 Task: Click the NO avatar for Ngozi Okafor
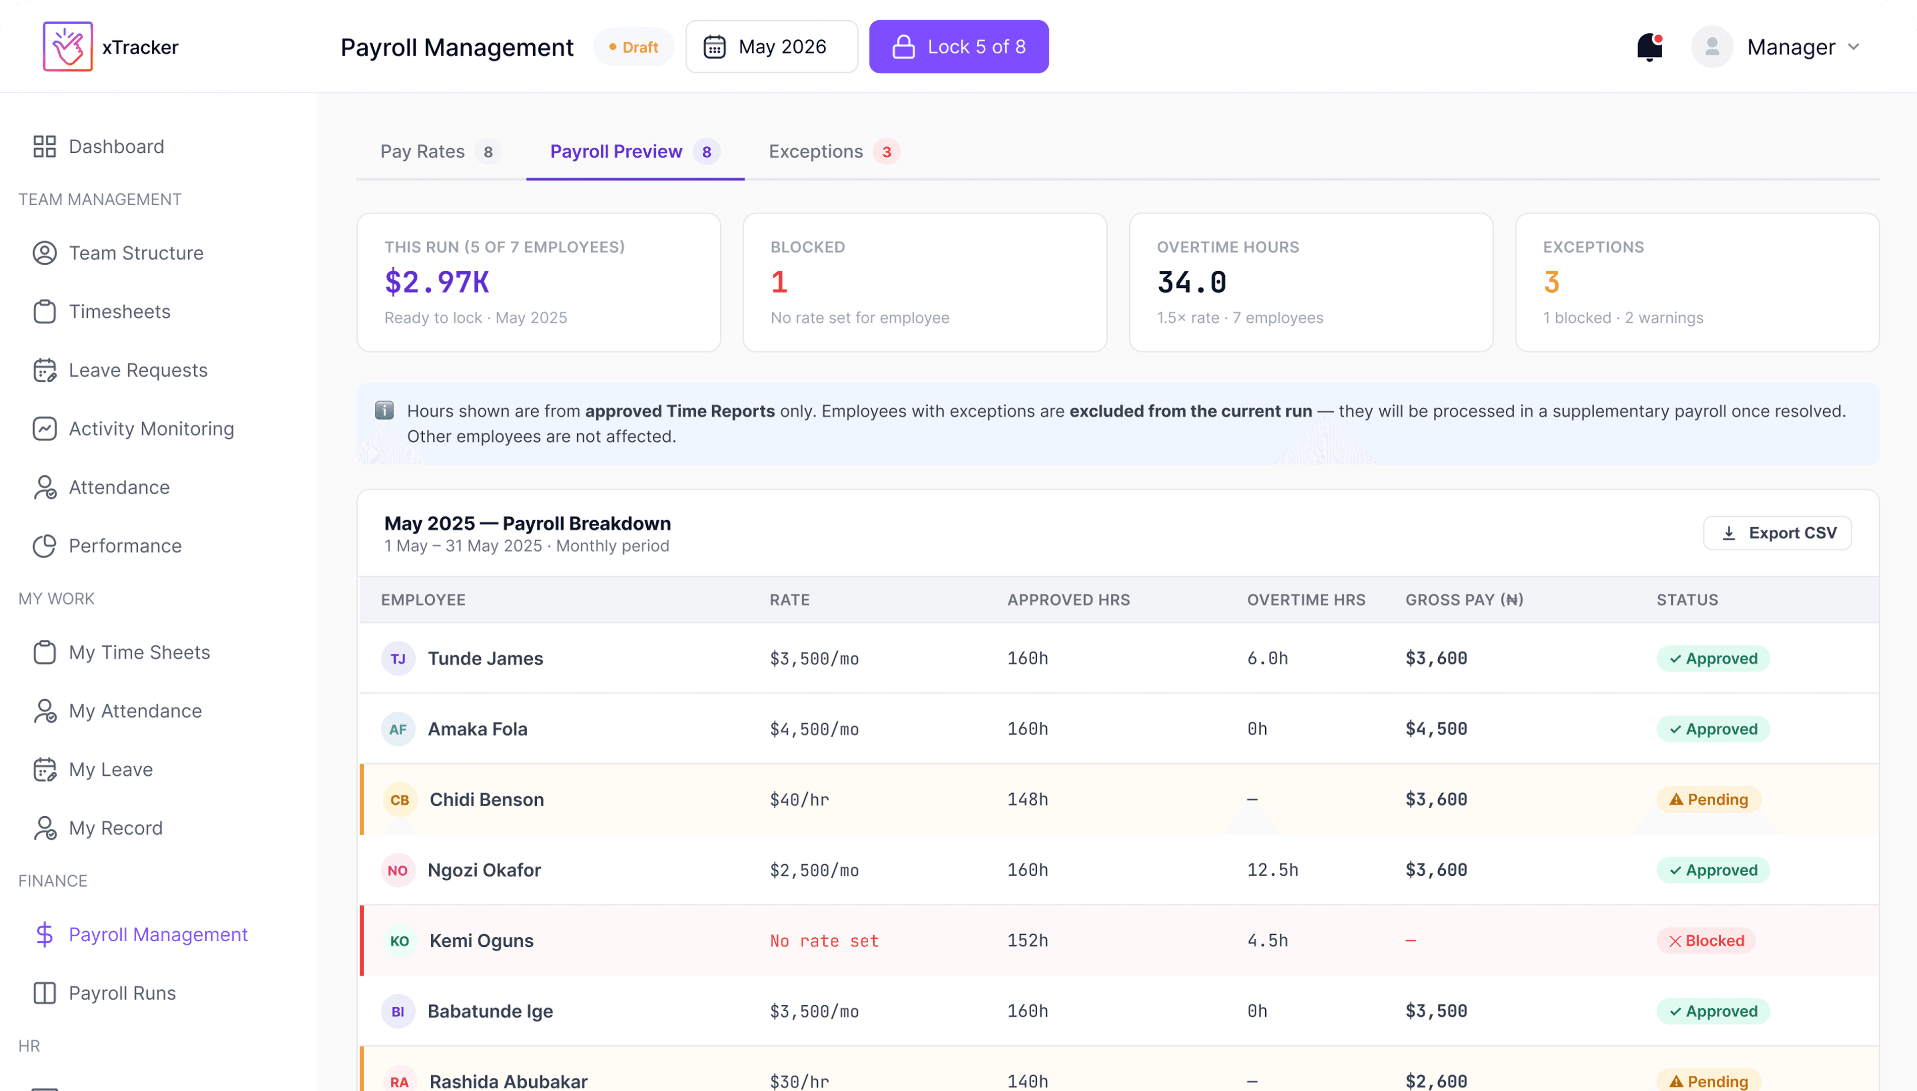398,870
